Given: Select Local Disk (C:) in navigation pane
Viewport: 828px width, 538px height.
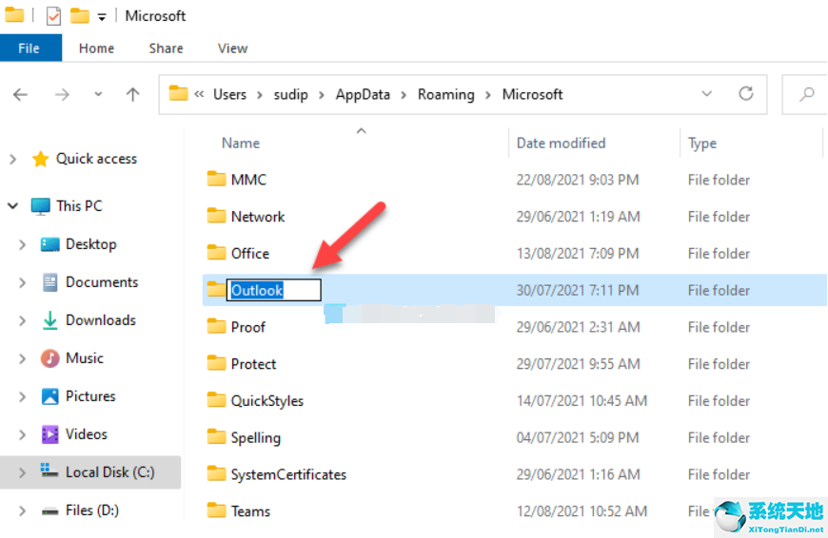Looking at the screenshot, I should [109, 472].
